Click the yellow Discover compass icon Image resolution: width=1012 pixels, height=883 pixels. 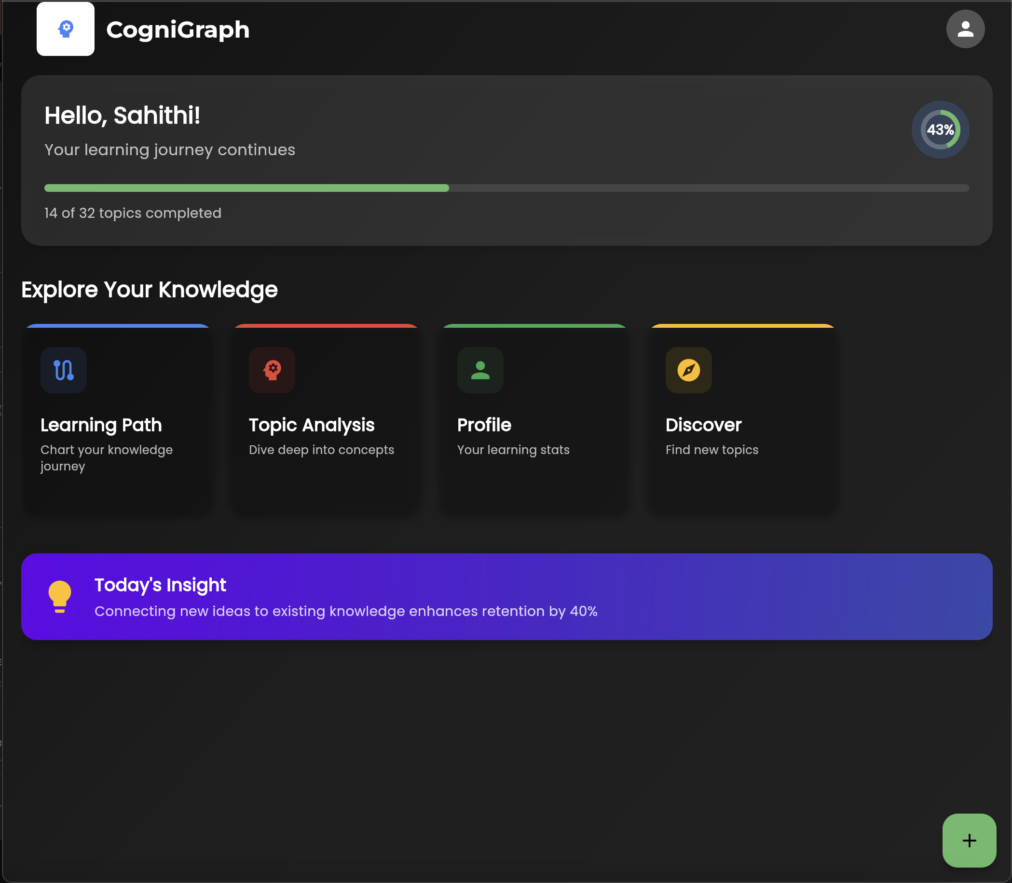click(x=688, y=370)
